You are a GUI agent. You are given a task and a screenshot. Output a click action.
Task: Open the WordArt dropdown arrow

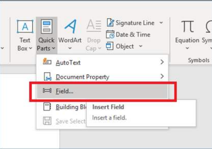pos(70,48)
